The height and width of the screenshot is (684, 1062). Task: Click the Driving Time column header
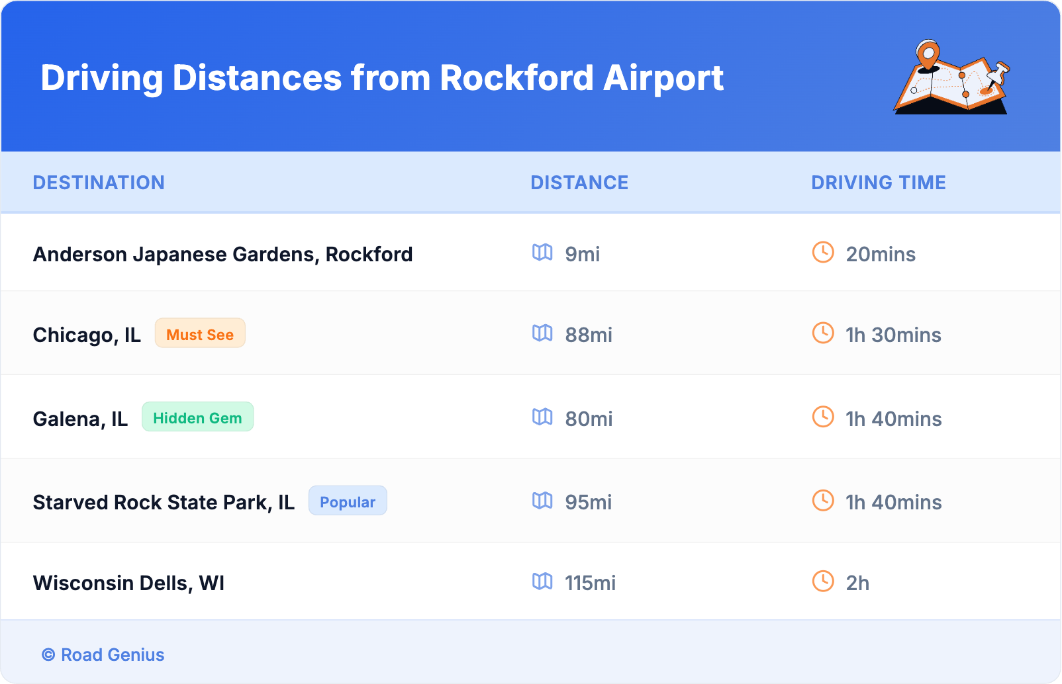point(878,183)
